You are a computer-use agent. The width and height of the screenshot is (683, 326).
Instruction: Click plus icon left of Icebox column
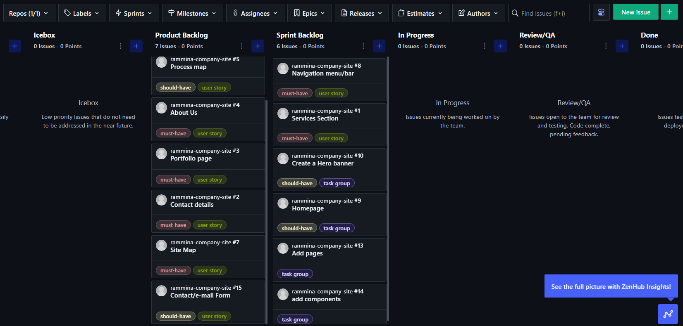15,46
